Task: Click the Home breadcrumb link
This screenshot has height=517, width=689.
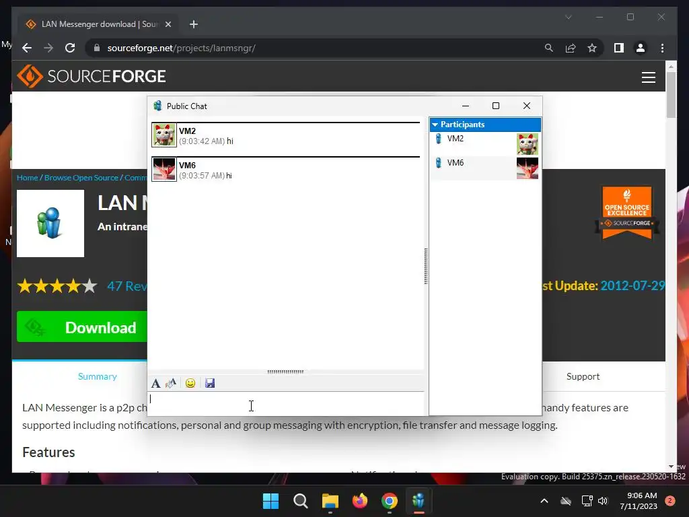Action: [x=27, y=178]
